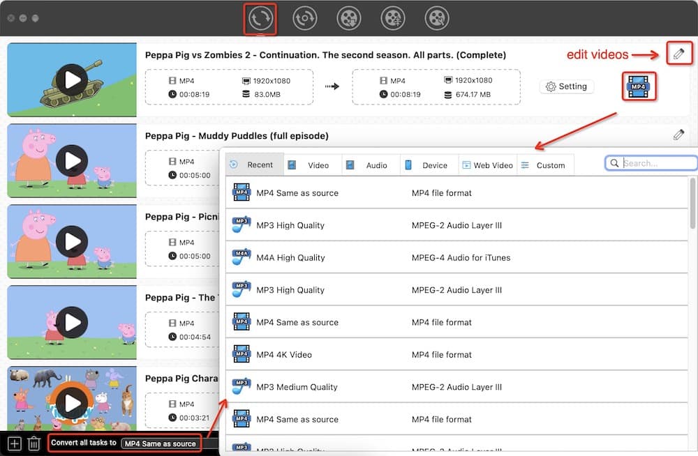Click the fourth toolbar film reel icon
This screenshot has height=456, width=698.
pyautogui.click(x=393, y=19)
